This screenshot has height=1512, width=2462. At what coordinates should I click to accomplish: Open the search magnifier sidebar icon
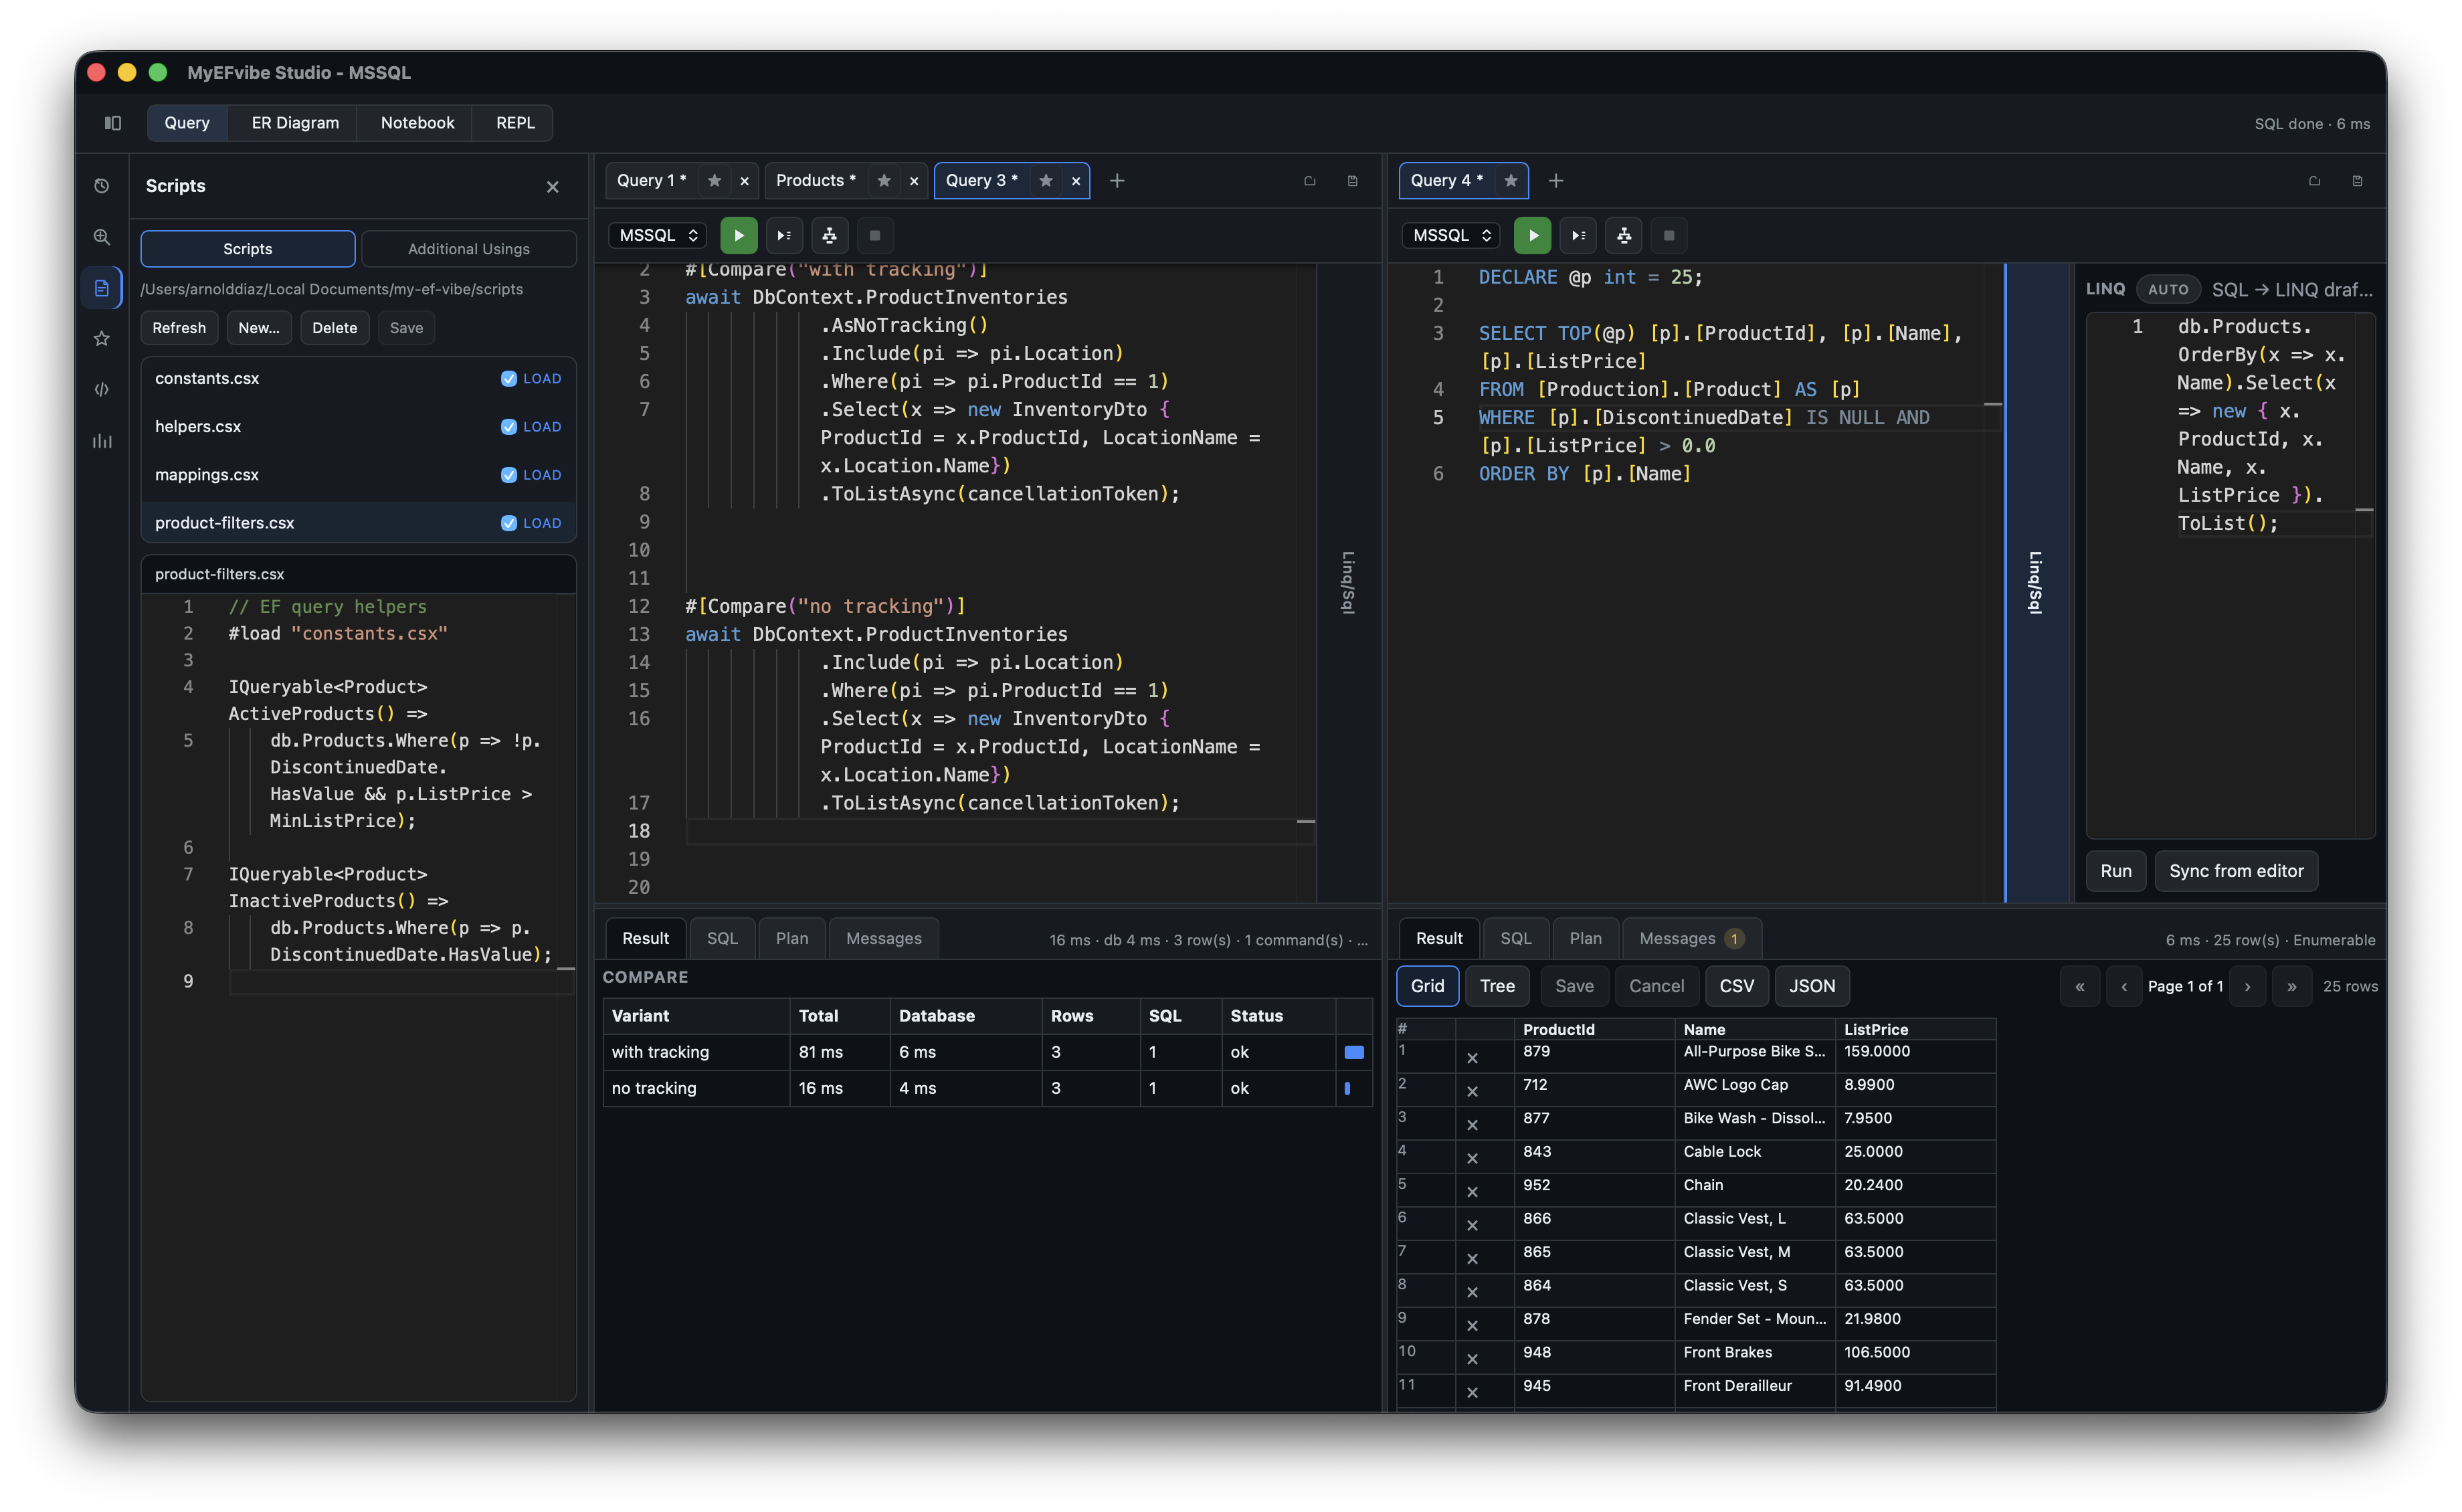pyautogui.click(x=102, y=237)
